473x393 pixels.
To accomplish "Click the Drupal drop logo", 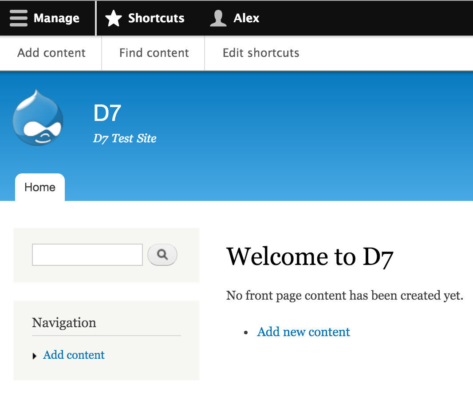I will pyautogui.click(x=38, y=118).
